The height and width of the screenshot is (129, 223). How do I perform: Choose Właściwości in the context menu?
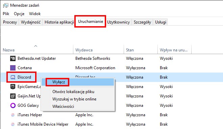78,106
